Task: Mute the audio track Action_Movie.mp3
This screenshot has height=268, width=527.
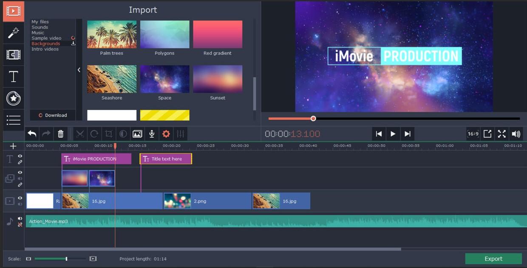Action: point(20,218)
